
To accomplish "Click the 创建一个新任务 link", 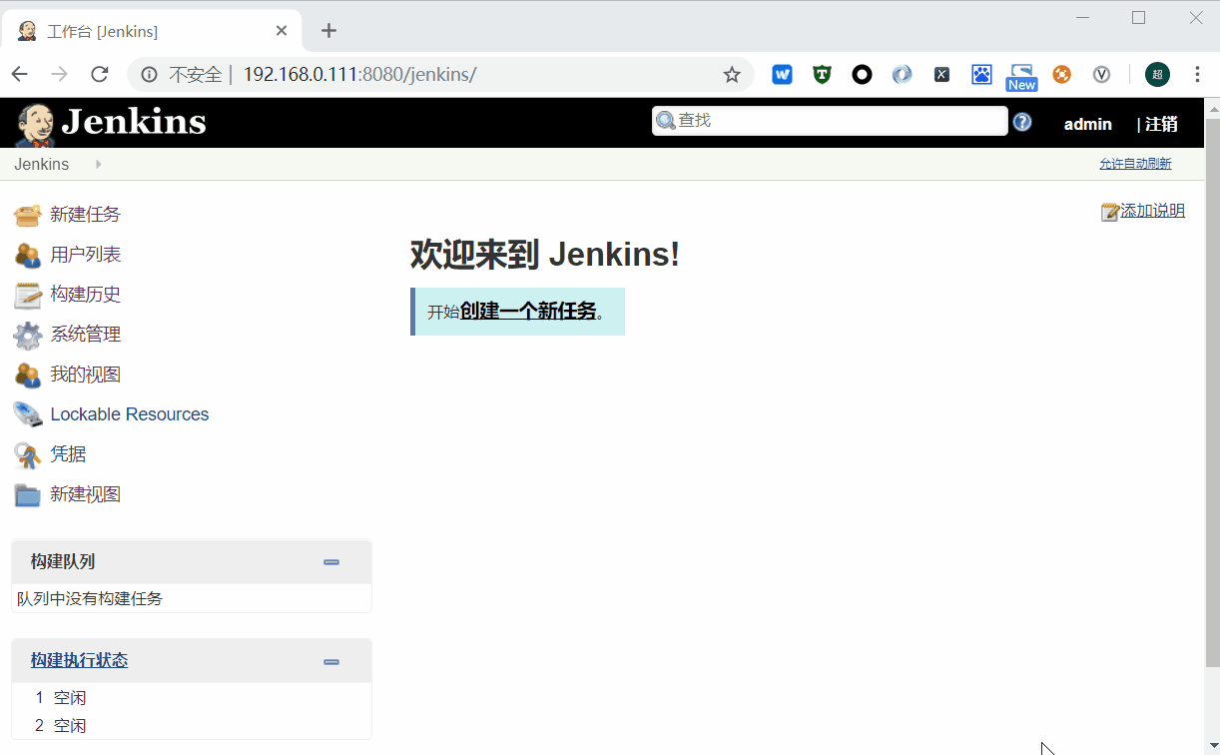I will [528, 311].
